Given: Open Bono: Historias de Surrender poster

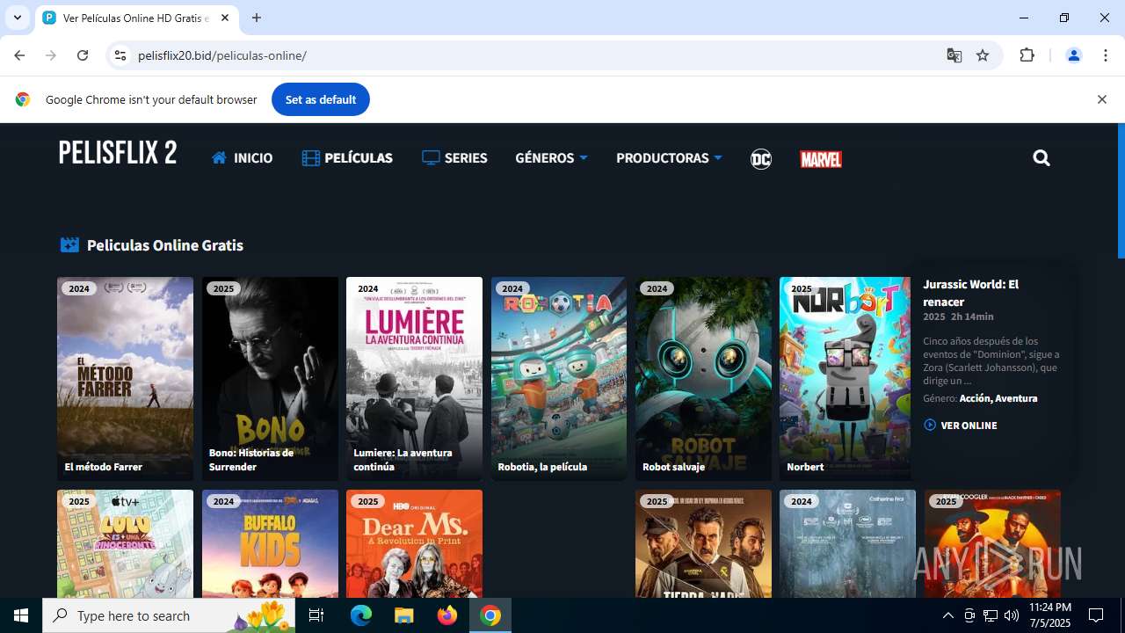Looking at the screenshot, I should pos(270,379).
